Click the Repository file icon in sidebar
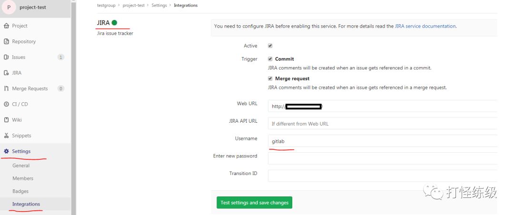The image size is (514, 215). click(6, 42)
